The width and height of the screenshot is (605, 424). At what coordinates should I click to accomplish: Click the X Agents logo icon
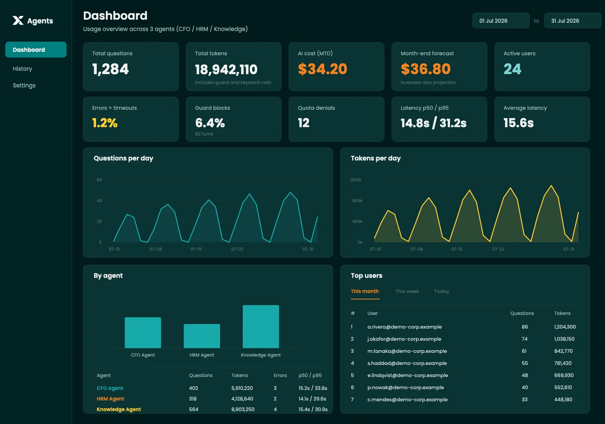(18, 20)
